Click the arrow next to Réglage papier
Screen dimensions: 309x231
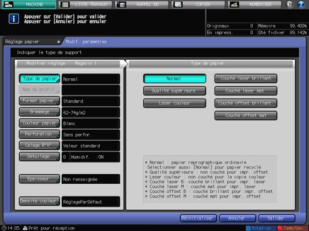[59, 42]
